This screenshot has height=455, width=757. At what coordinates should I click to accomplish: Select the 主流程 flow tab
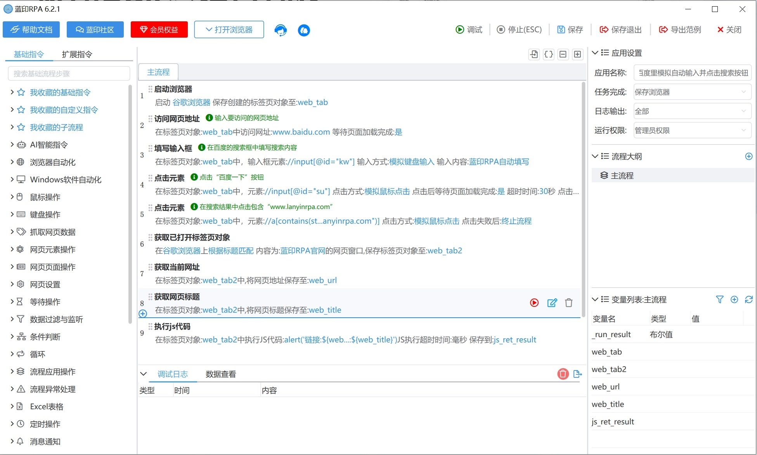[158, 72]
